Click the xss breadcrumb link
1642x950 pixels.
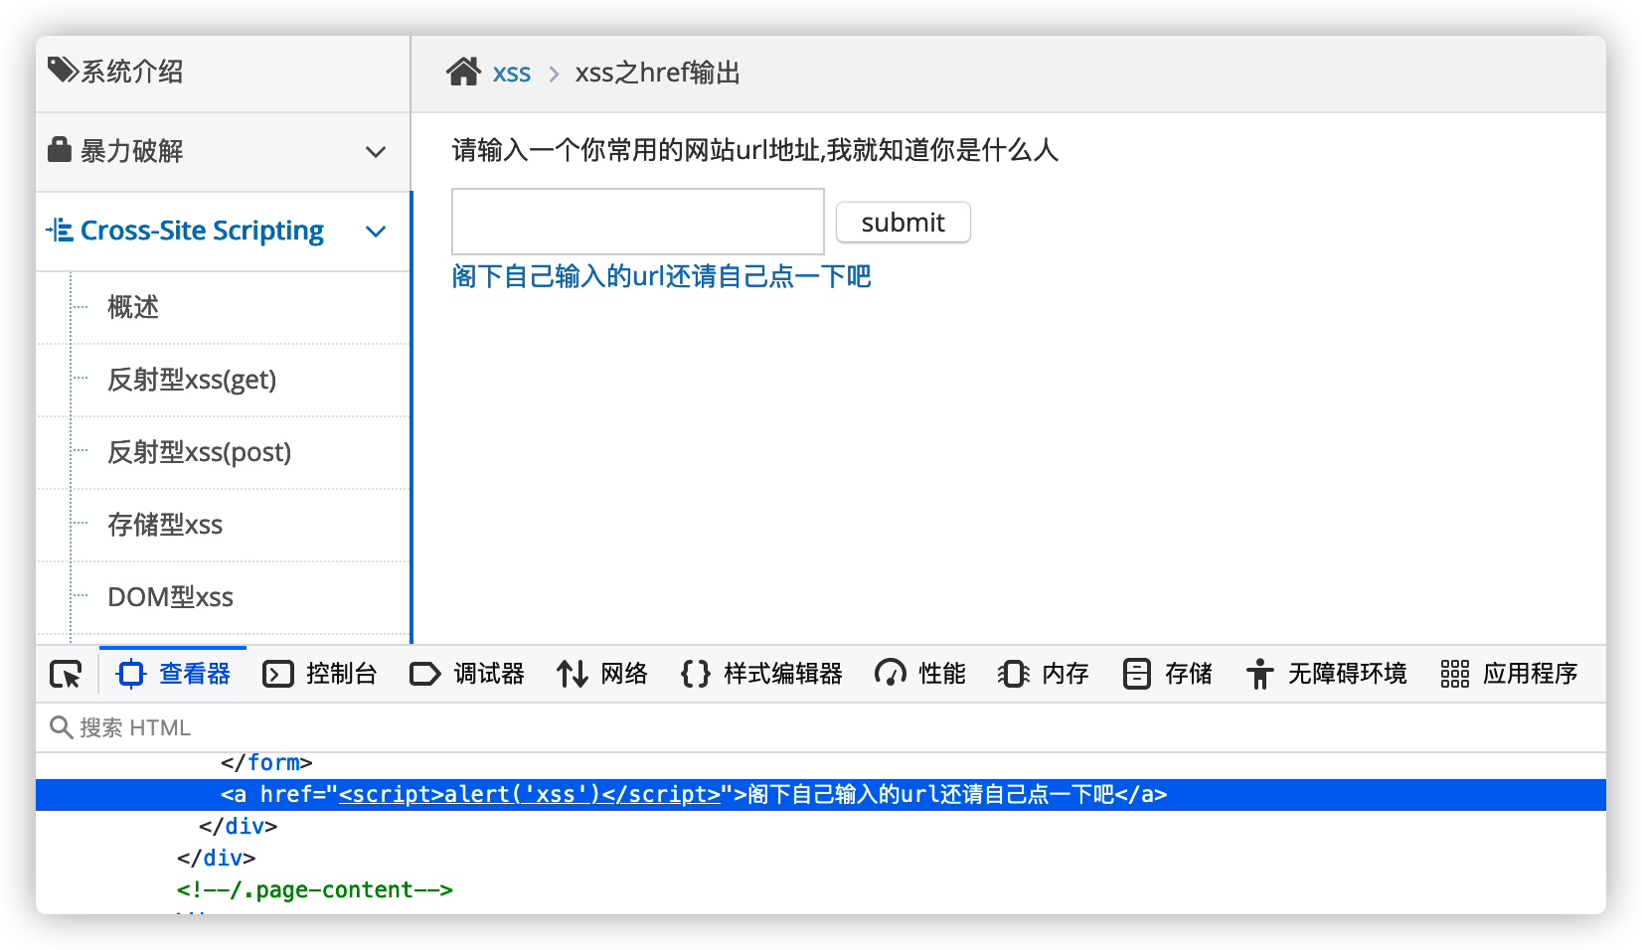tap(511, 74)
